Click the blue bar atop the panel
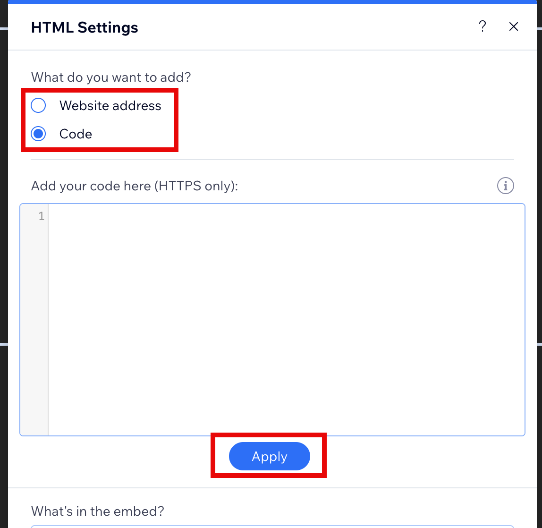The image size is (542, 528). coord(272,2)
